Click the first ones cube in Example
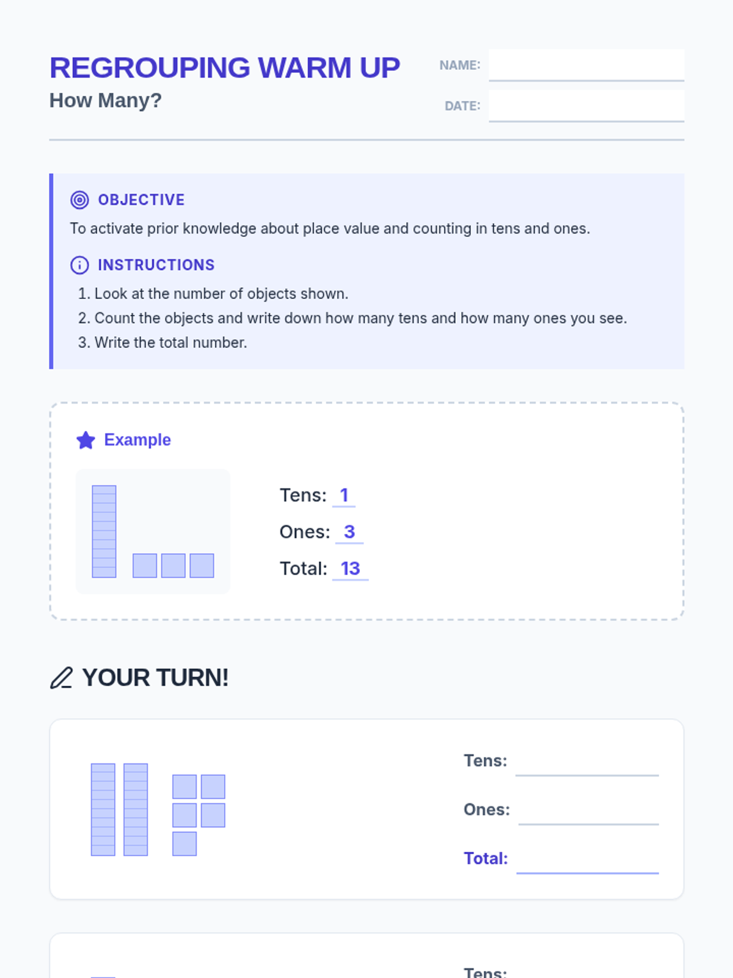This screenshot has width=733, height=978. point(145,565)
